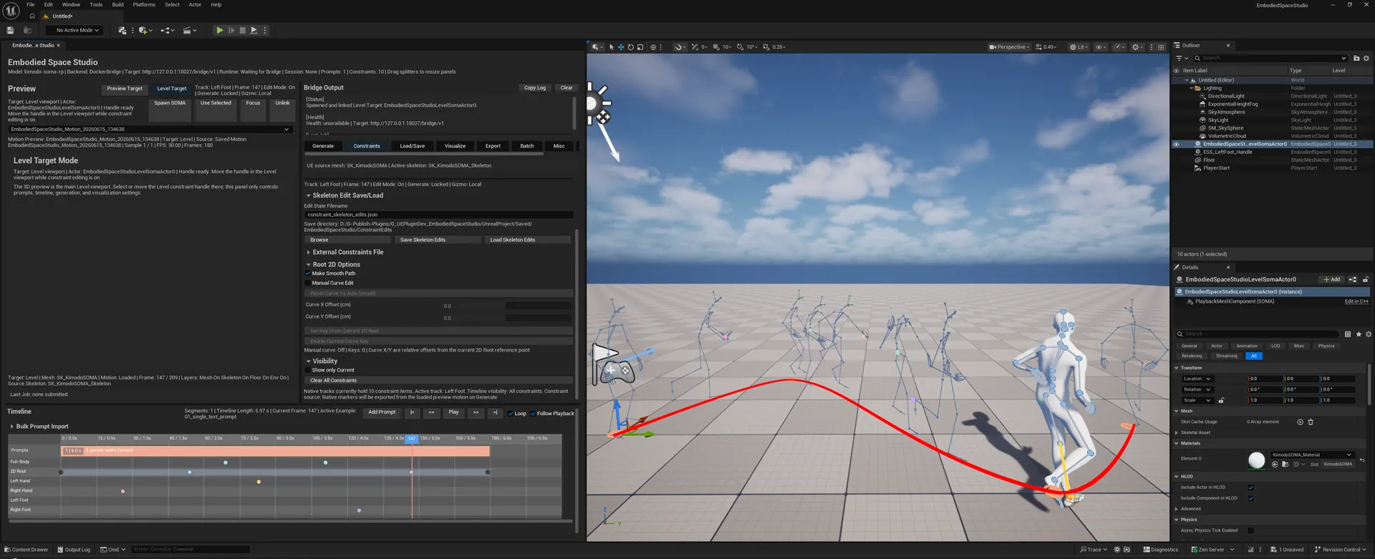Toggle Follow Playback checkbox
Screen dimensions: 1375x559
coord(533,414)
